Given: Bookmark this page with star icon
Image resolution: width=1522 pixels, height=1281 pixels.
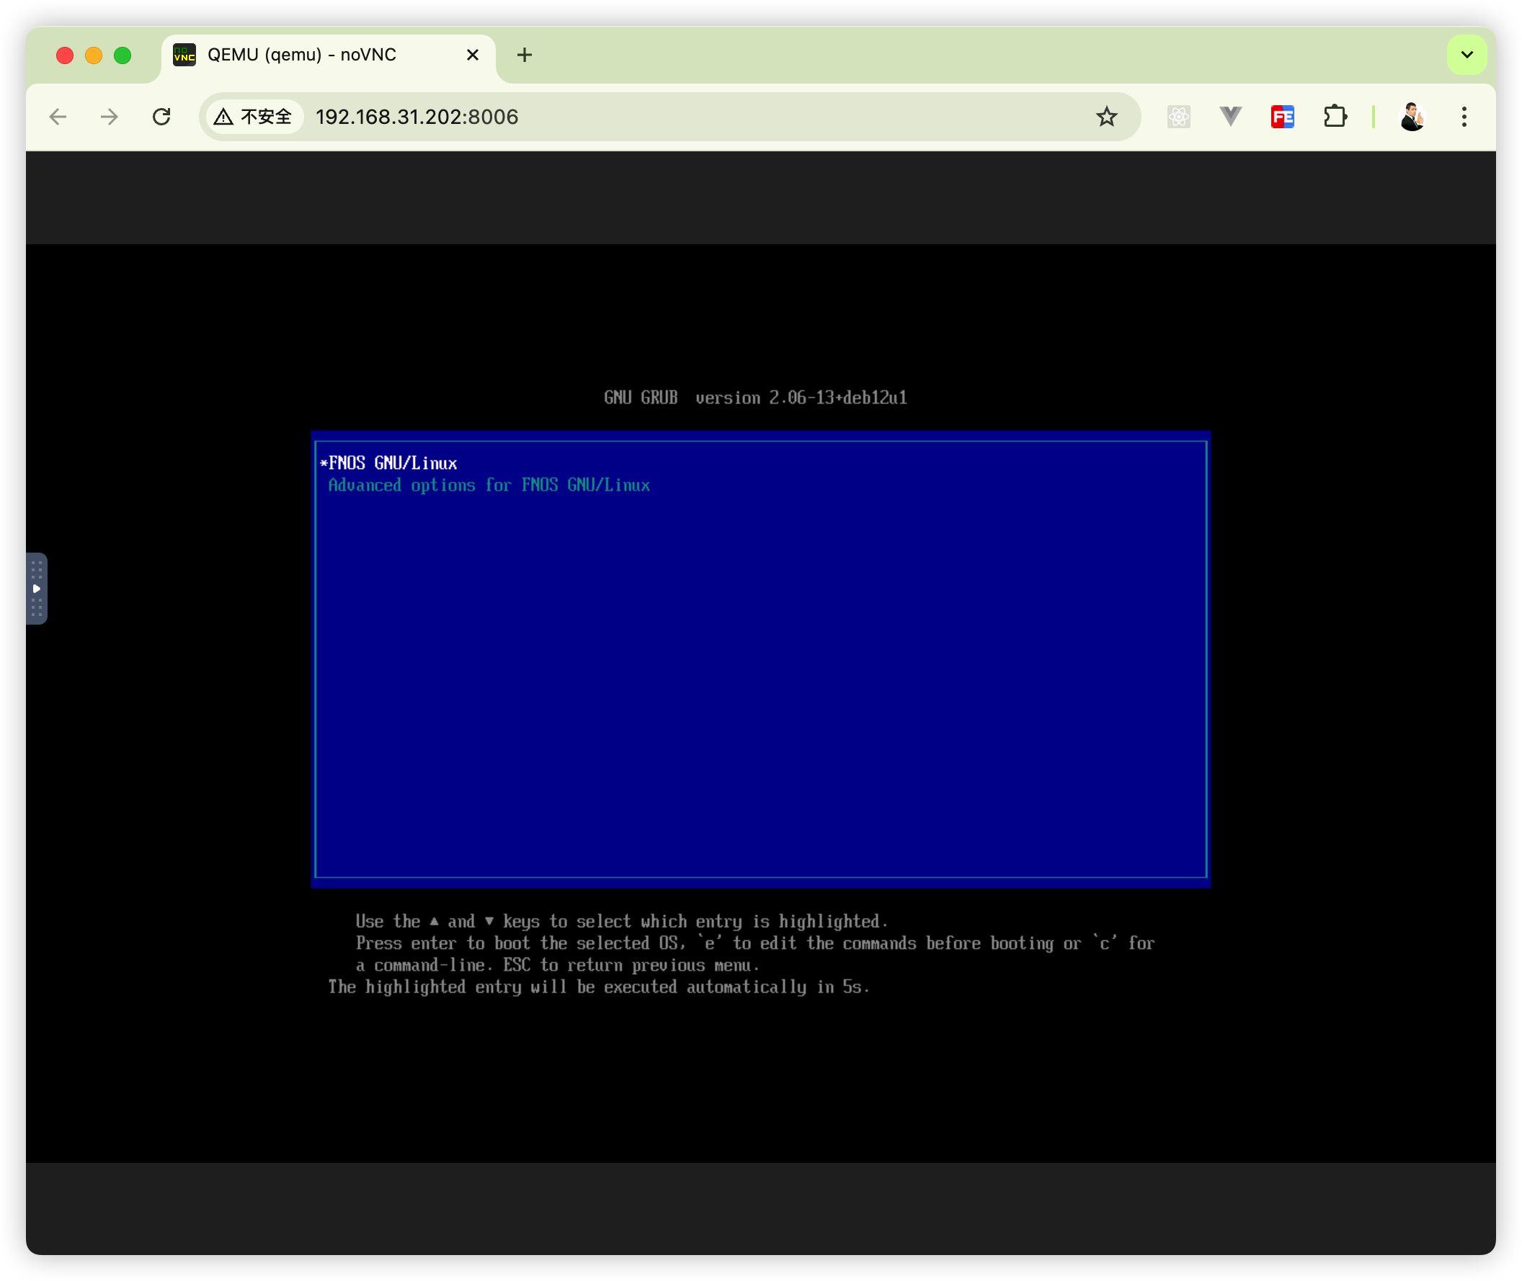Looking at the screenshot, I should (x=1105, y=117).
